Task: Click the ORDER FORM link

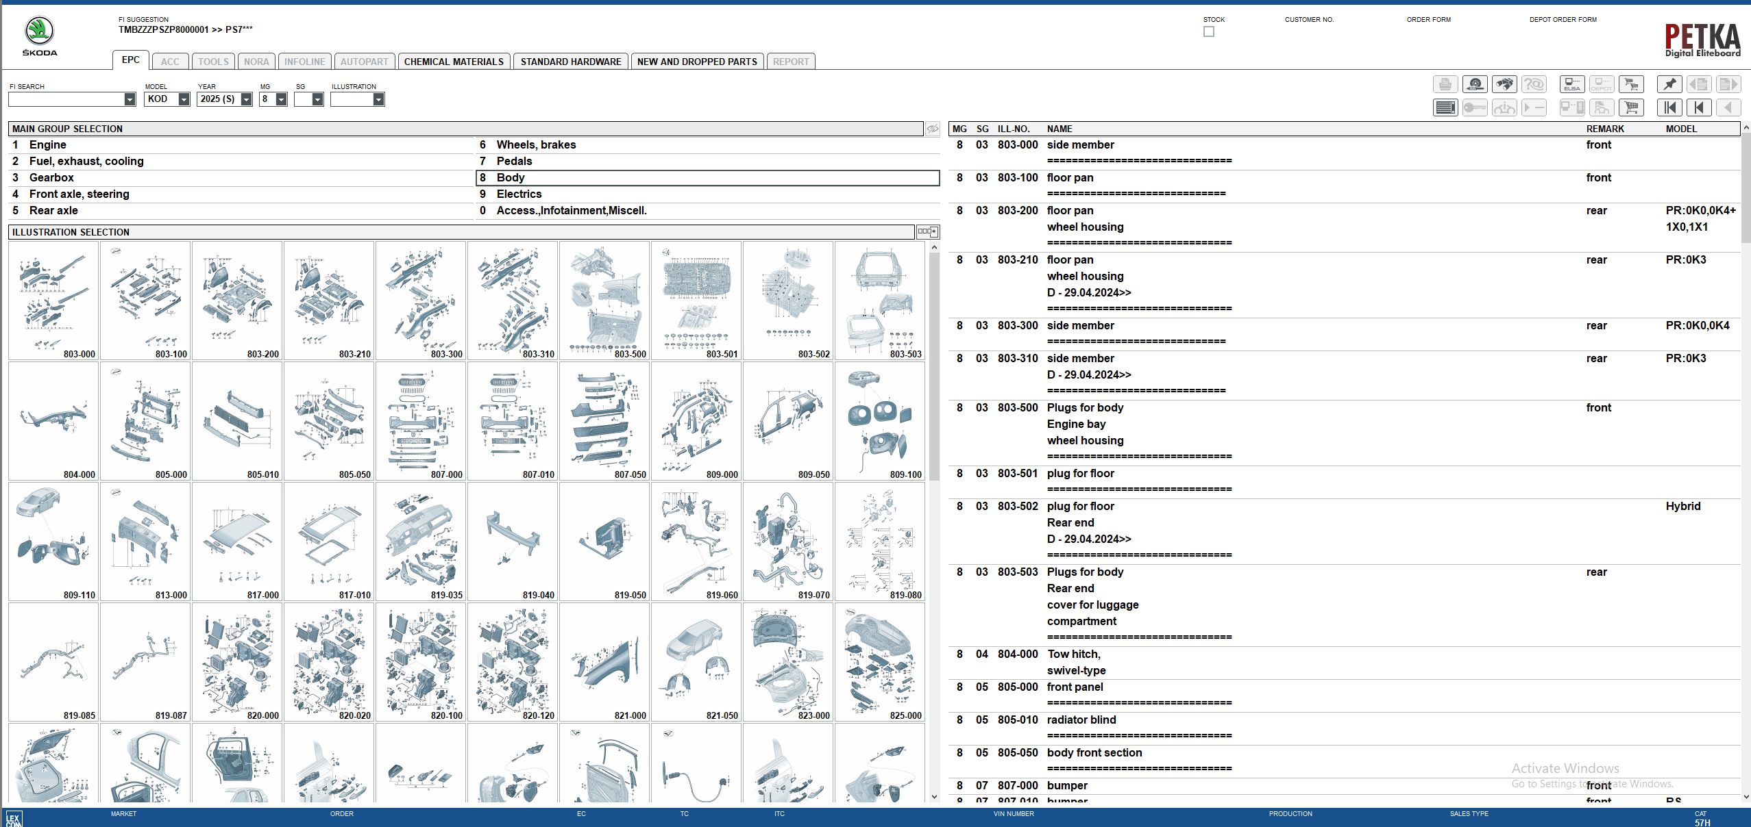Action: click(1430, 19)
